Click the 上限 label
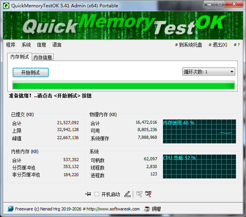The width and height of the screenshot is (246, 217). point(17,131)
